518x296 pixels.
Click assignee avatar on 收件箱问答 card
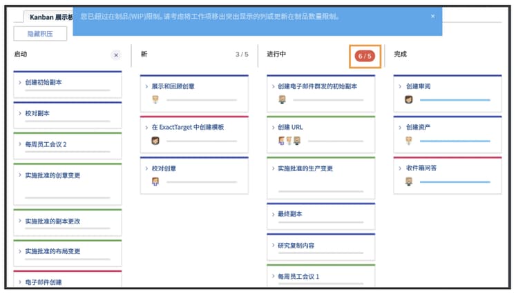tap(409, 182)
